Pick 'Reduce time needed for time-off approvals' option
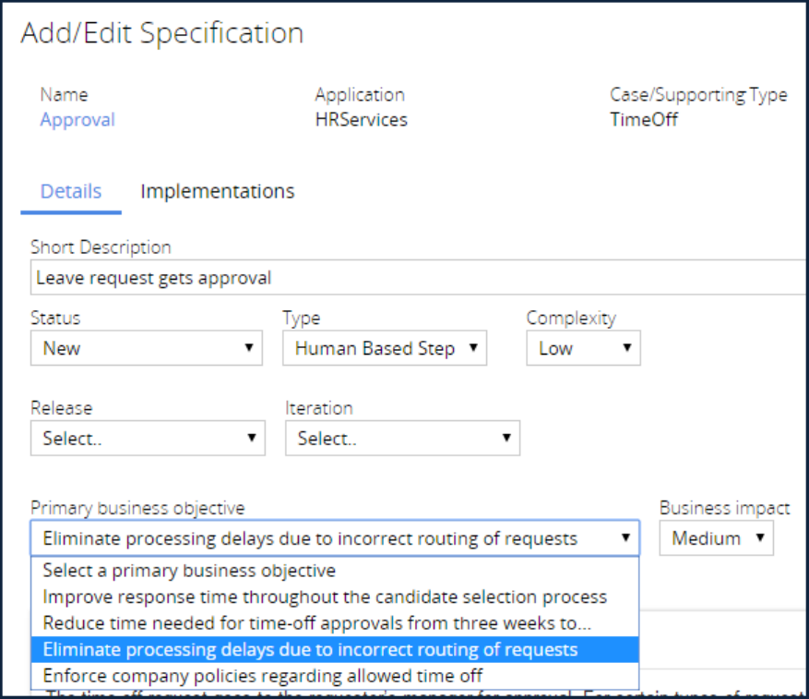Screen dimensions: 809x699 (x=316, y=623)
